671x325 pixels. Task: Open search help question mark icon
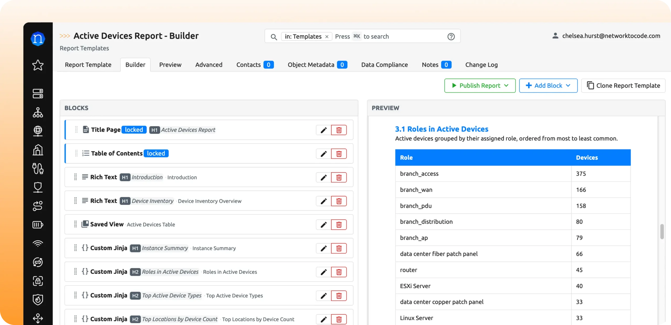(x=451, y=37)
